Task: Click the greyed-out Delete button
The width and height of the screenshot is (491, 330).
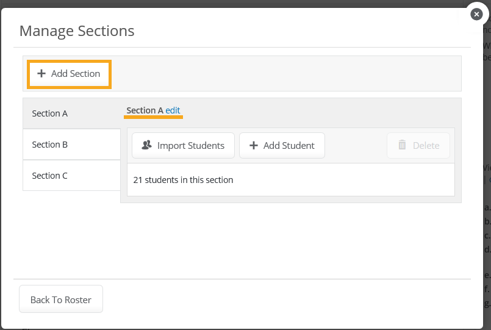Action: [x=418, y=146]
